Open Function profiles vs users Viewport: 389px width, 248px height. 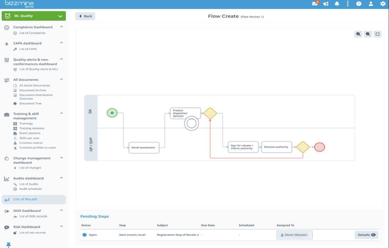38,148
